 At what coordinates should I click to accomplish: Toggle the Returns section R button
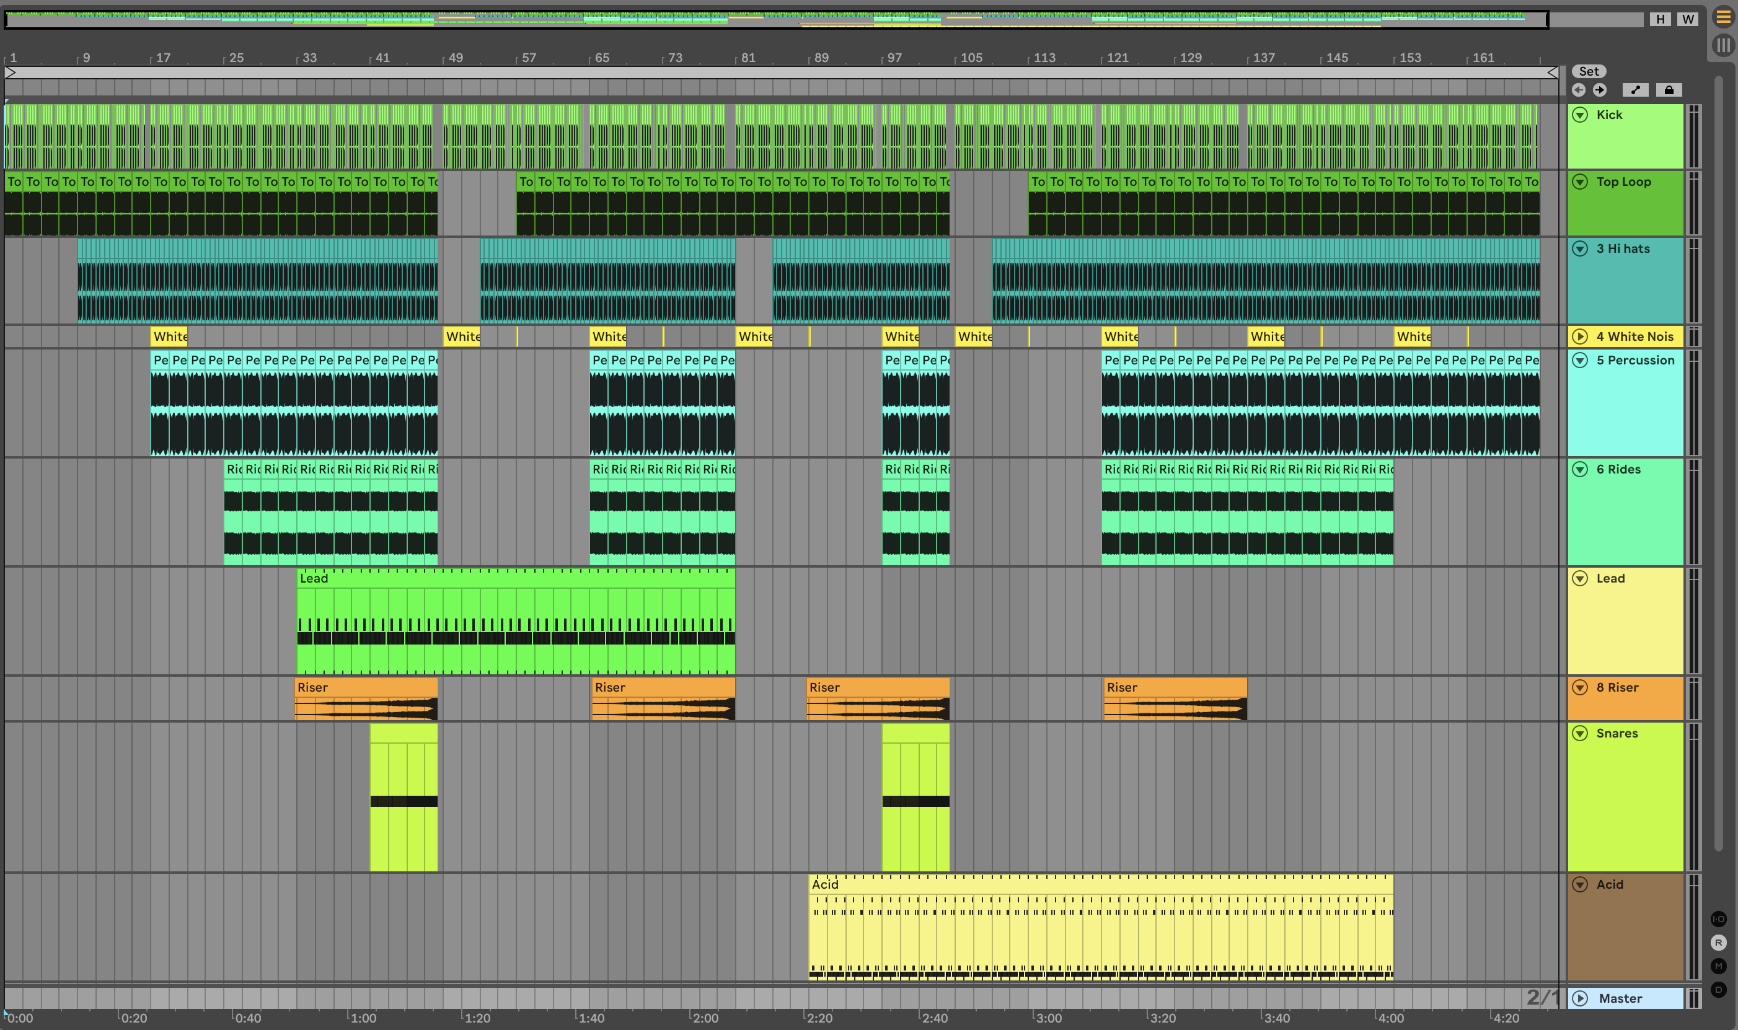click(1719, 943)
